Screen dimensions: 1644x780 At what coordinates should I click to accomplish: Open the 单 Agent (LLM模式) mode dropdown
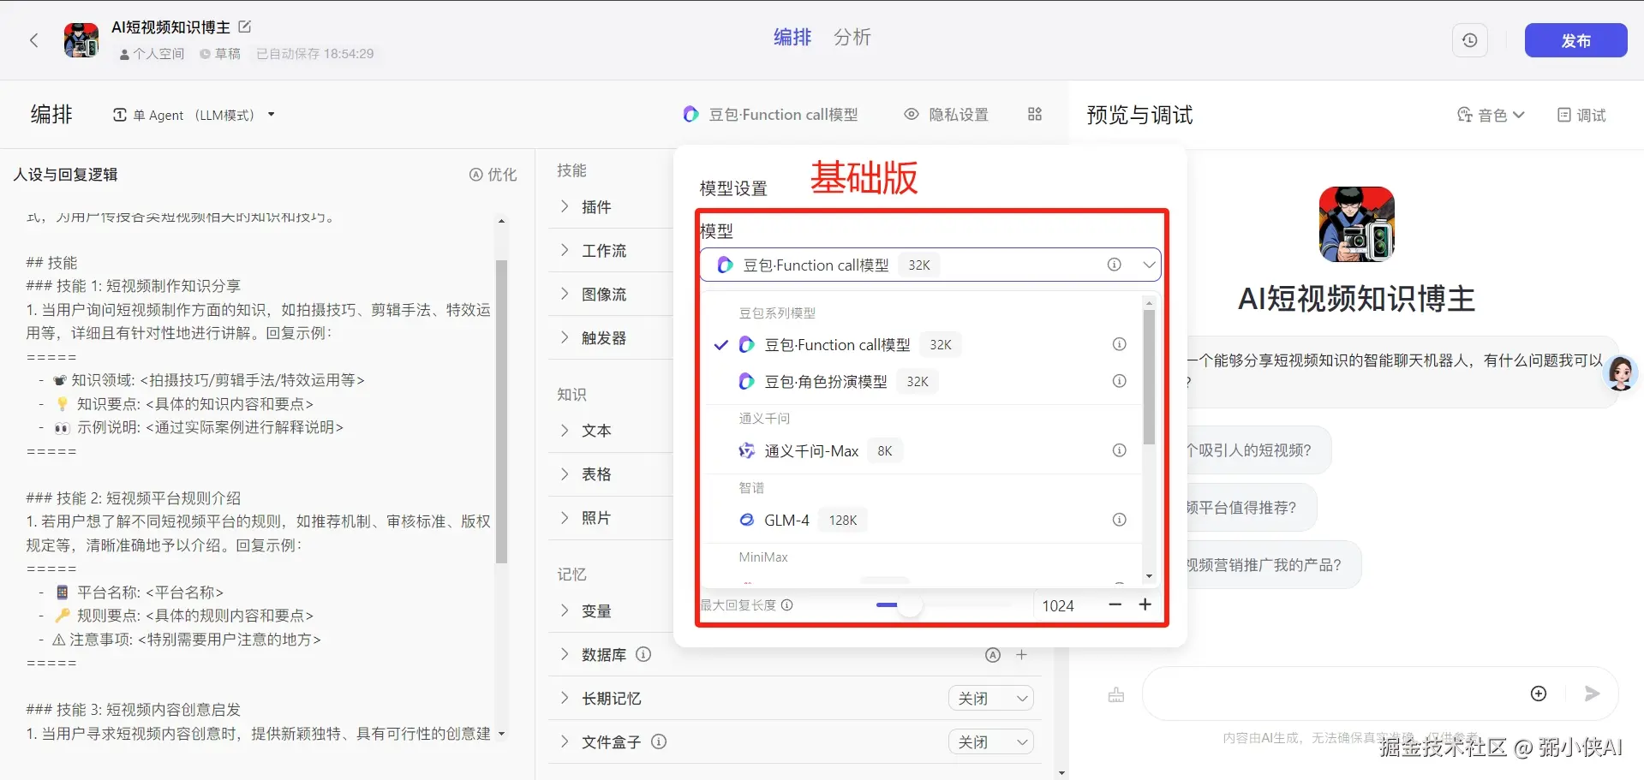(194, 115)
